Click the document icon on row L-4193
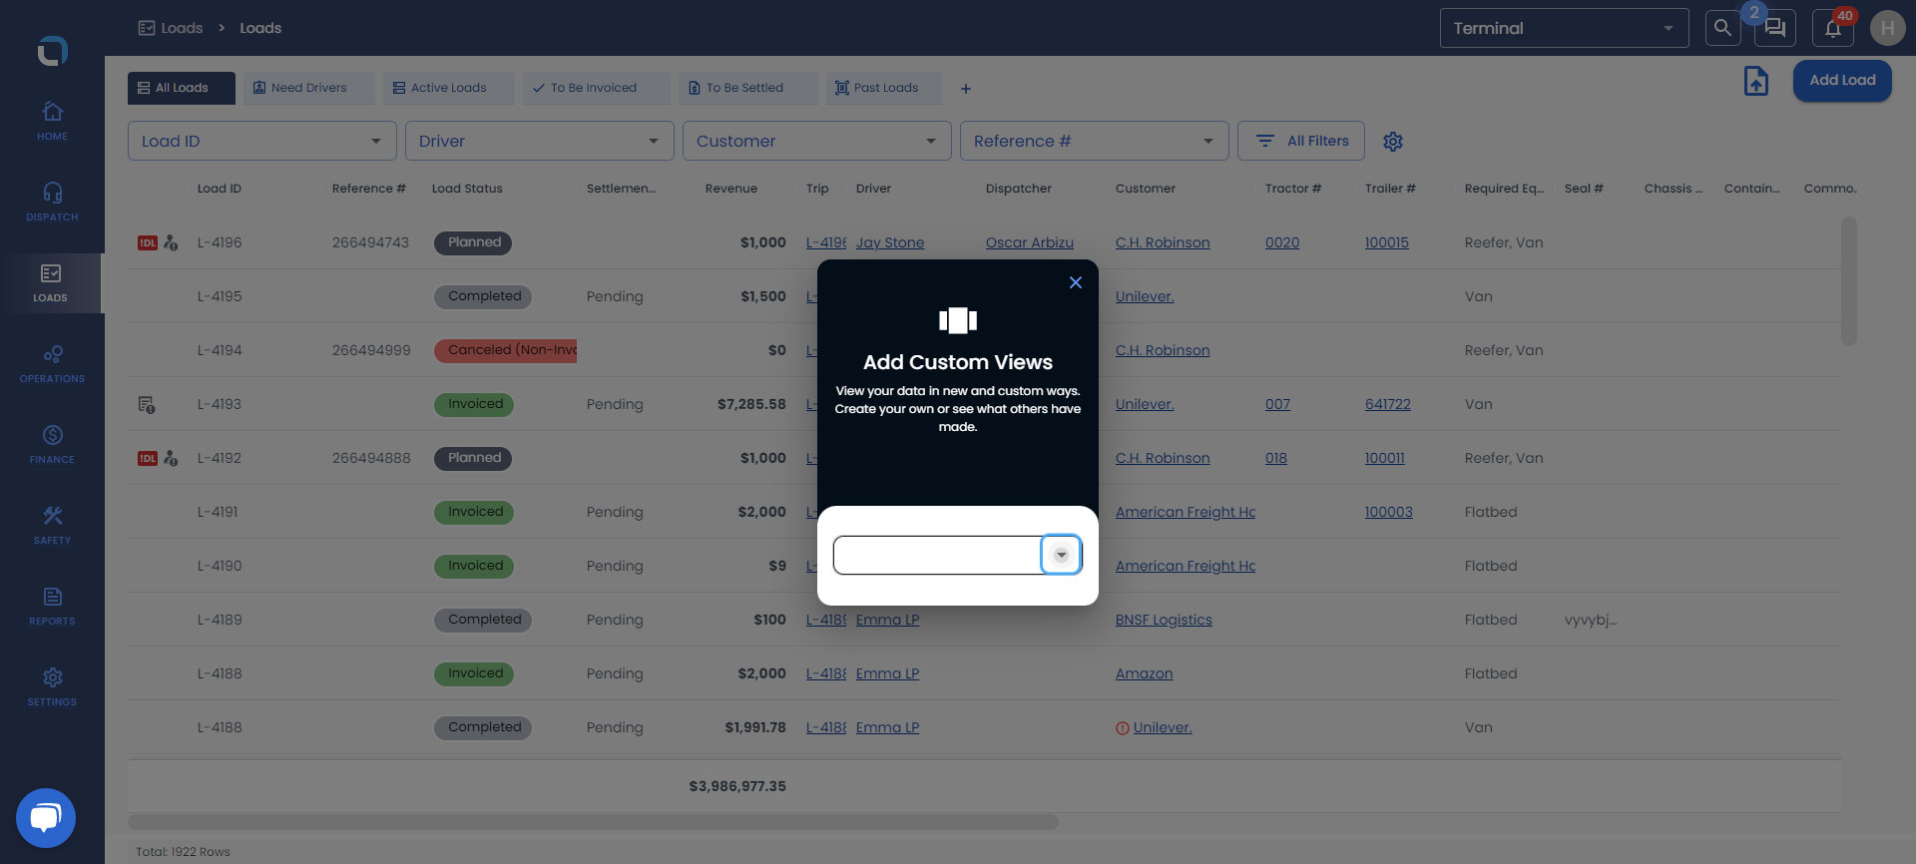1916x864 pixels. pos(146,404)
